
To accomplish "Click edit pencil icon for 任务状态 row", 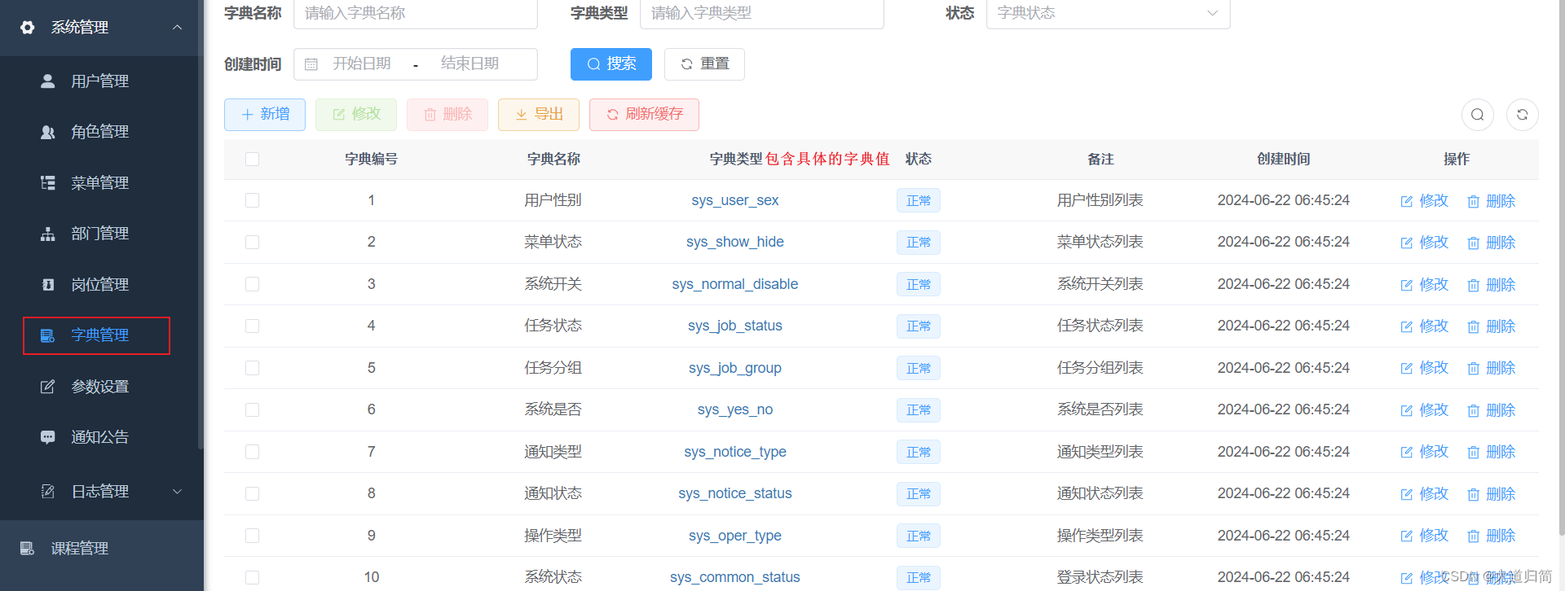I will tap(1407, 326).
